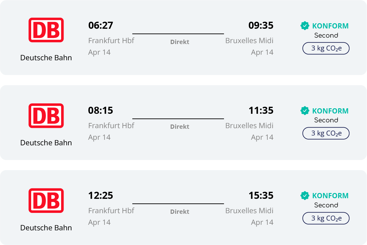Click the Direkt label on the first connection
Image resolution: width=367 pixels, height=245 pixels.
(x=180, y=42)
